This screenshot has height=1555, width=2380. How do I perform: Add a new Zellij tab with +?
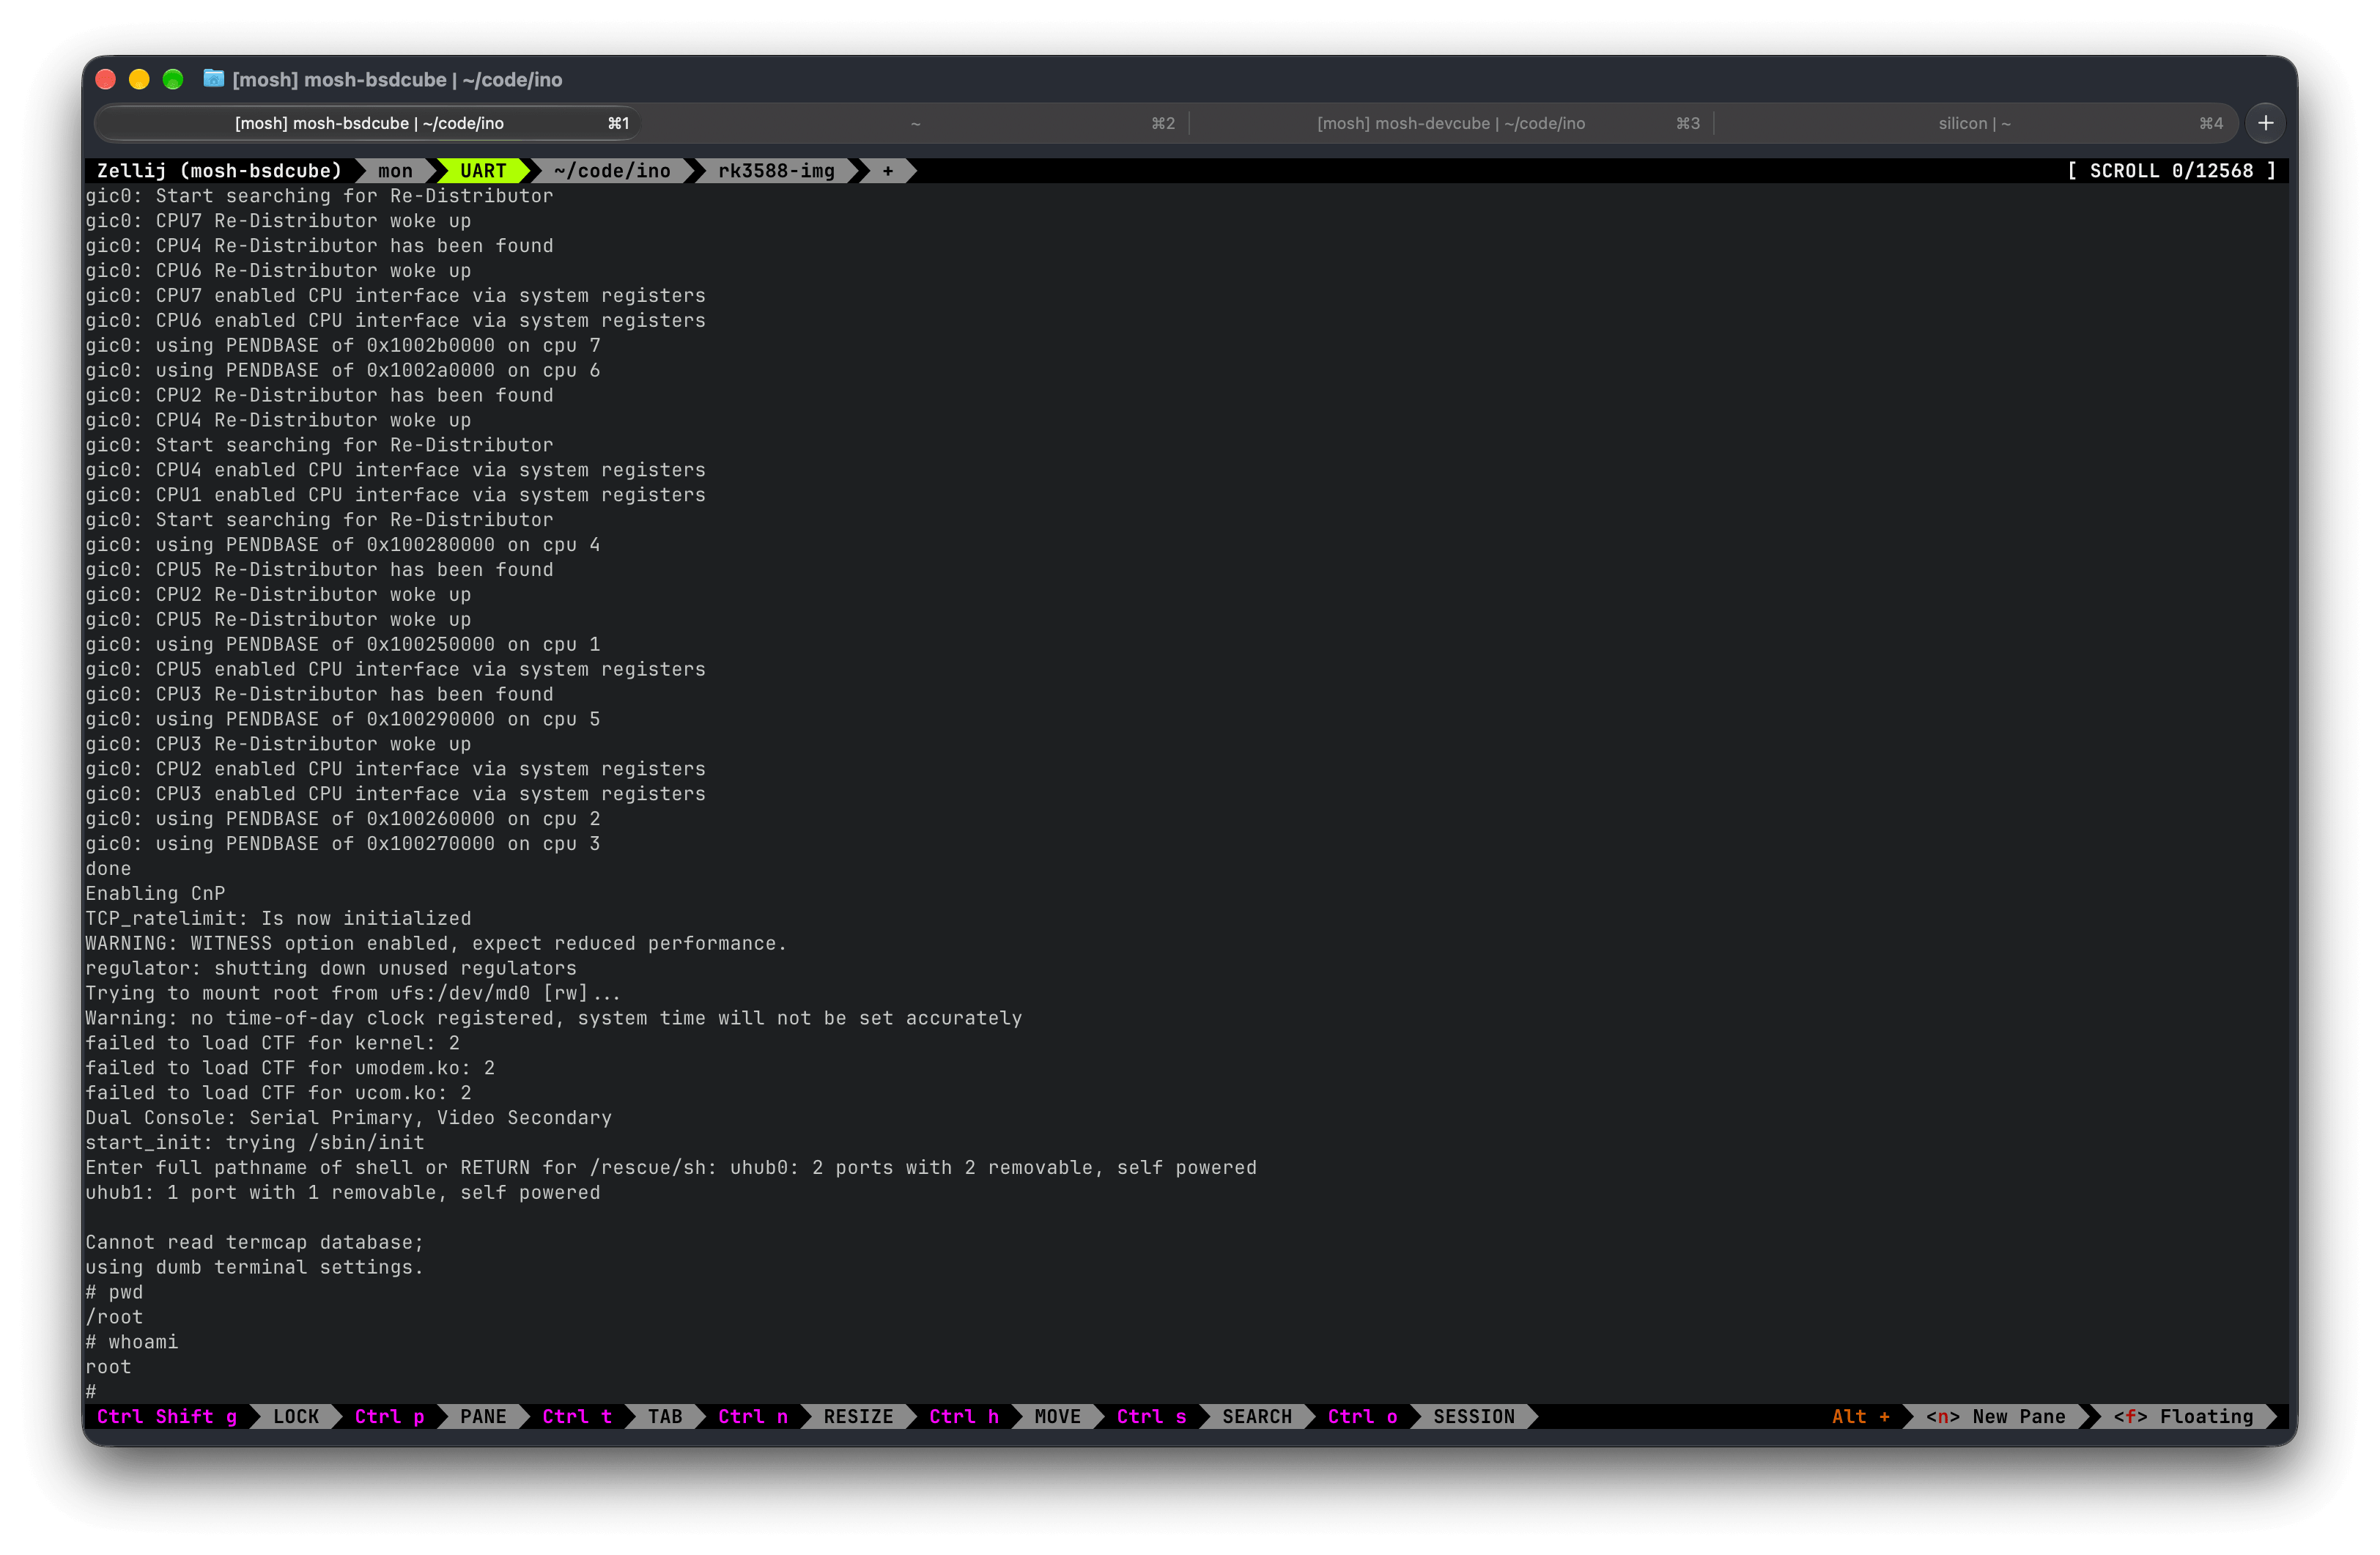coord(888,171)
